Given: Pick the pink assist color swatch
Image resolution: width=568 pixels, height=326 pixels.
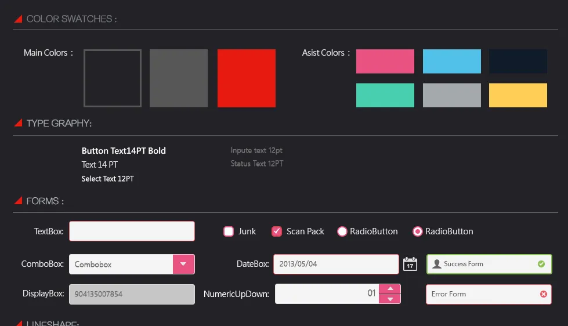Looking at the screenshot, I should tap(385, 61).
